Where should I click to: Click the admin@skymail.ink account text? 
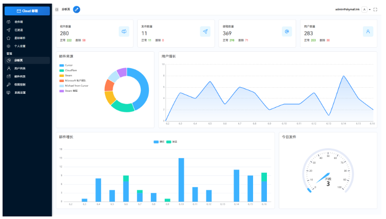click(x=348, y=9)
